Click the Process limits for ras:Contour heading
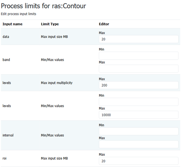The height and width of the screenshot is (167, 181). coord(44,6)
